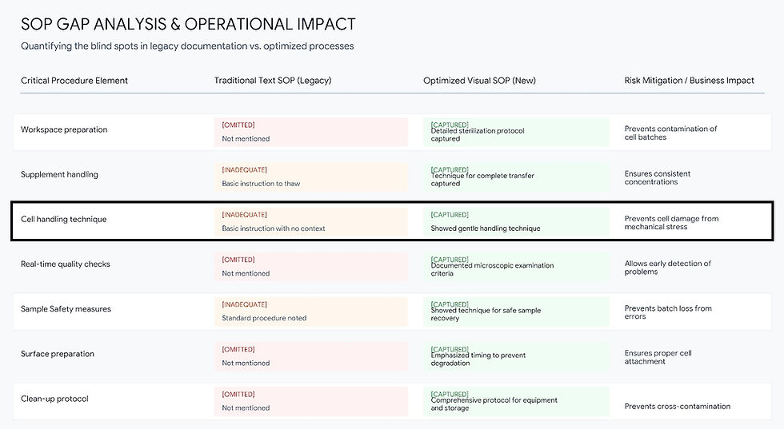Image resolution: width=784 pixels, height=429 pixels.
Task: Click [OMITTED] tag in Real-time quality checks row
Action: pos(238,260)
